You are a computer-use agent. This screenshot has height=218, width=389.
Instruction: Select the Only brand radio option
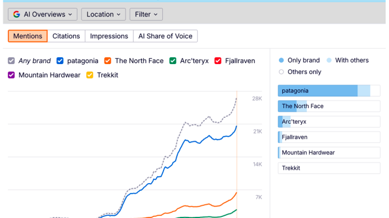(281, 60)
